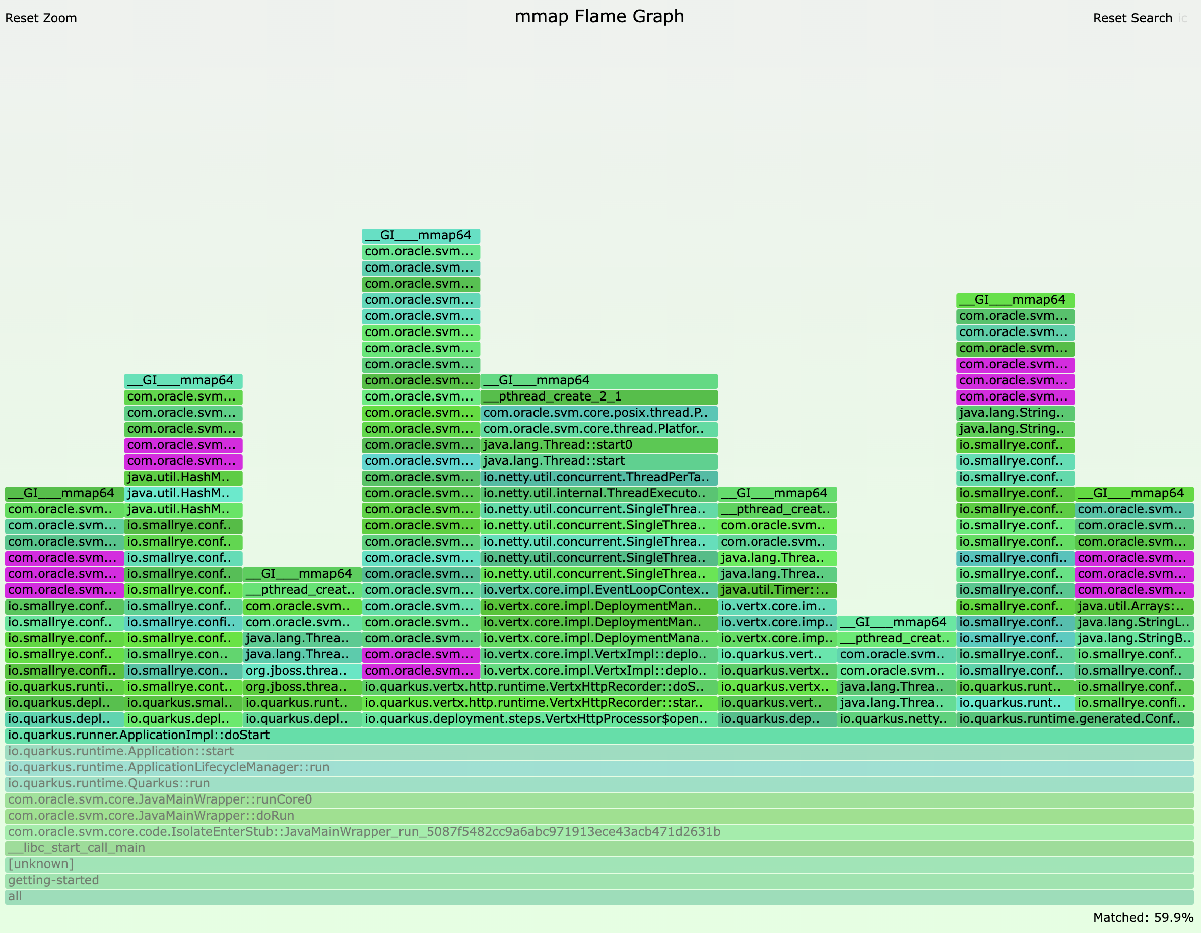Select the IsolateEnterStub::JavaMainWrapper_run frame

tap(599, 832)
